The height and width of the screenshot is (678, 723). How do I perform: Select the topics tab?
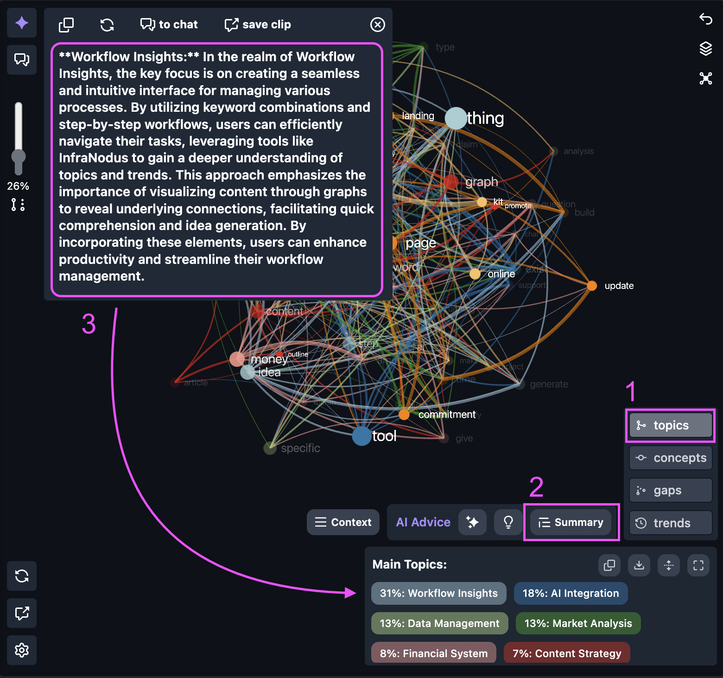point(671,425)
